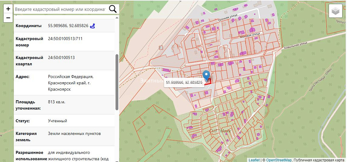This screenshot has height=162, width=347.
Task: Click the СНТ "Маяк" map label
Action: [220, 131]
